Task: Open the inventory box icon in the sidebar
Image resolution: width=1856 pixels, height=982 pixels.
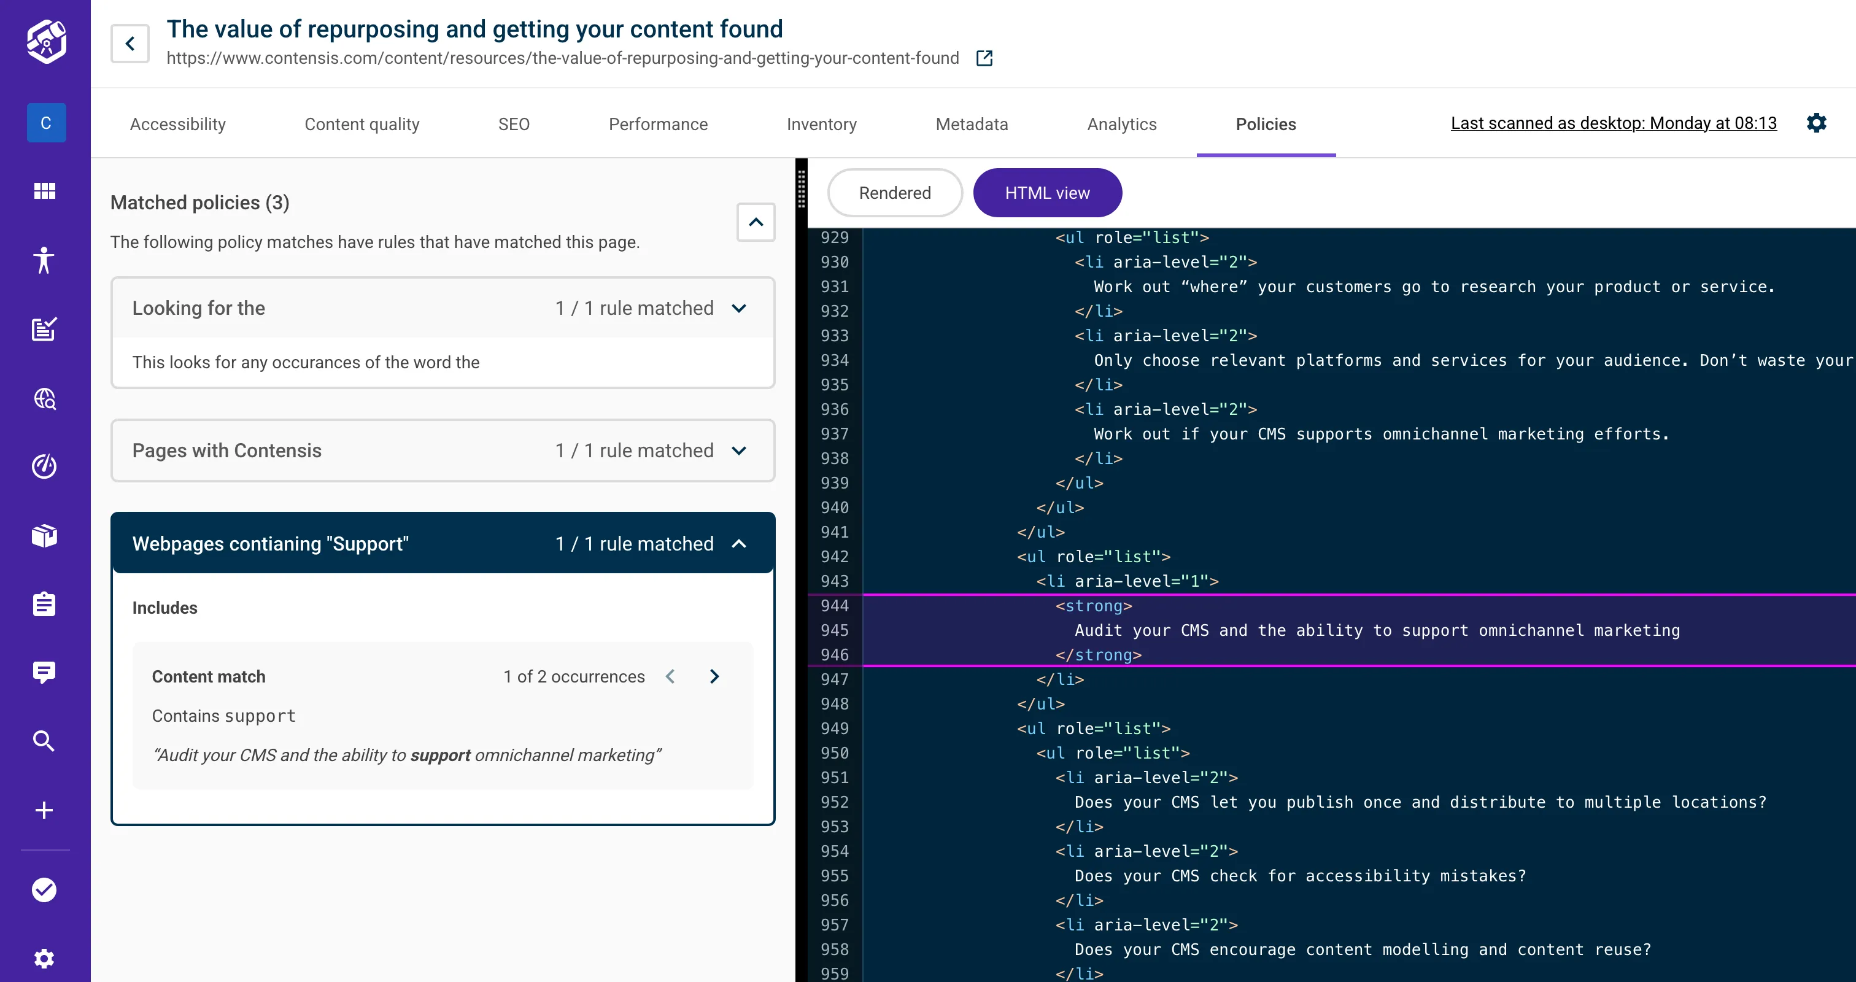Action: pyautogui.click(x=45, y=535)
